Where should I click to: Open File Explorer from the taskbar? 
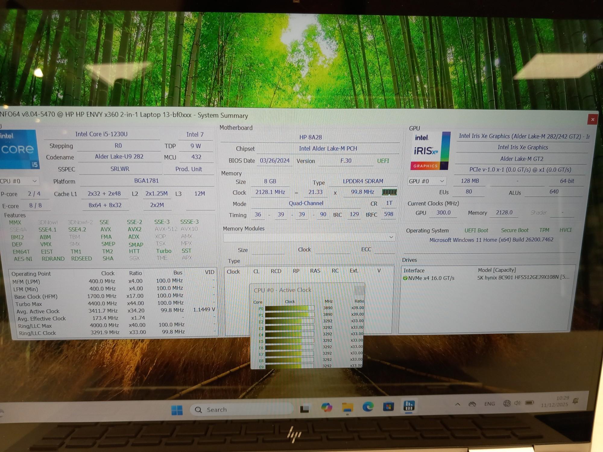point(347,407)
